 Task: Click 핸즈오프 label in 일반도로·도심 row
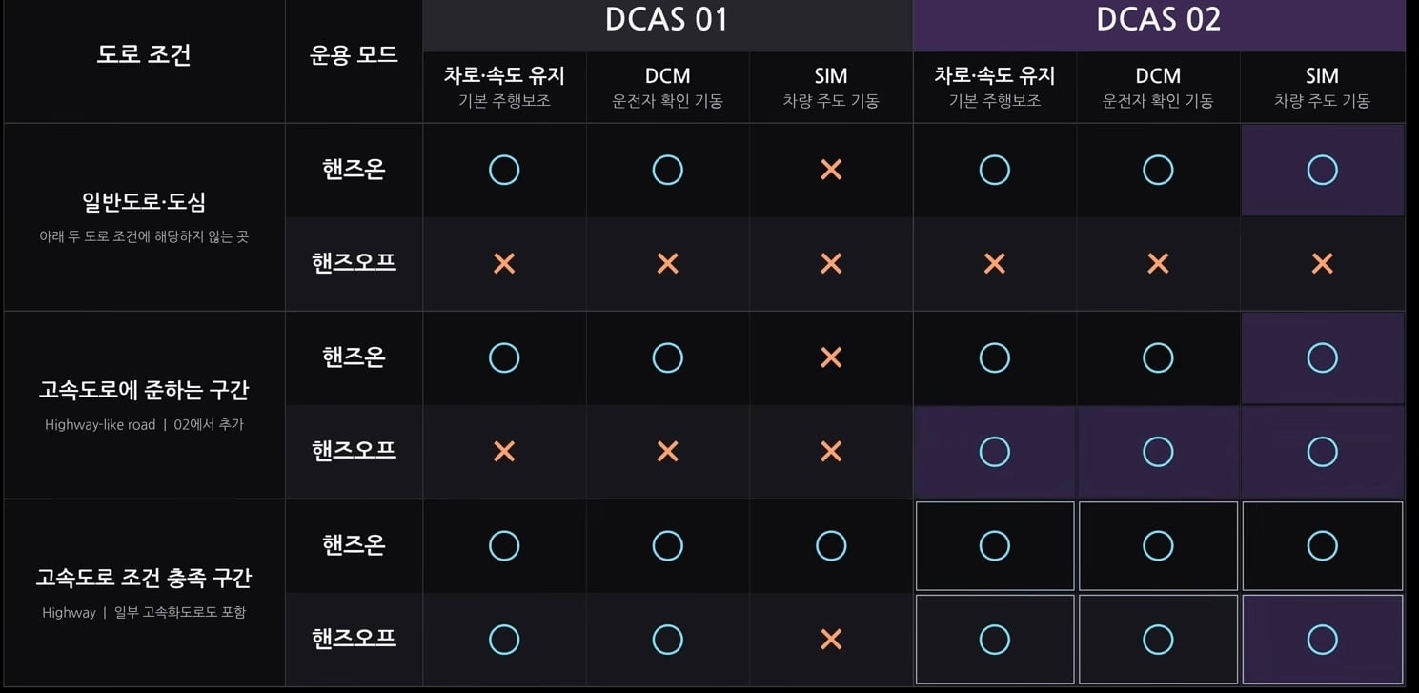[x=354, y=263]
